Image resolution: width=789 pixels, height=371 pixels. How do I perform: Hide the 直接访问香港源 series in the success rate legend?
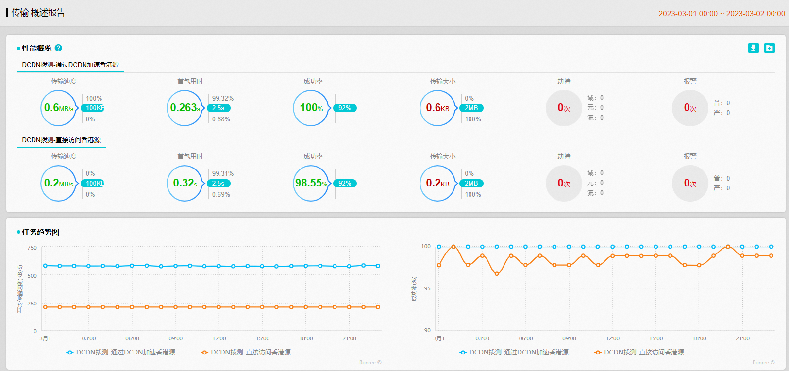639,352
